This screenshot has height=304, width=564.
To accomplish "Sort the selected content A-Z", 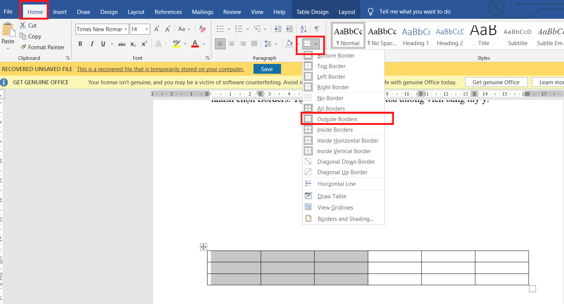I will tap(304, 29).
